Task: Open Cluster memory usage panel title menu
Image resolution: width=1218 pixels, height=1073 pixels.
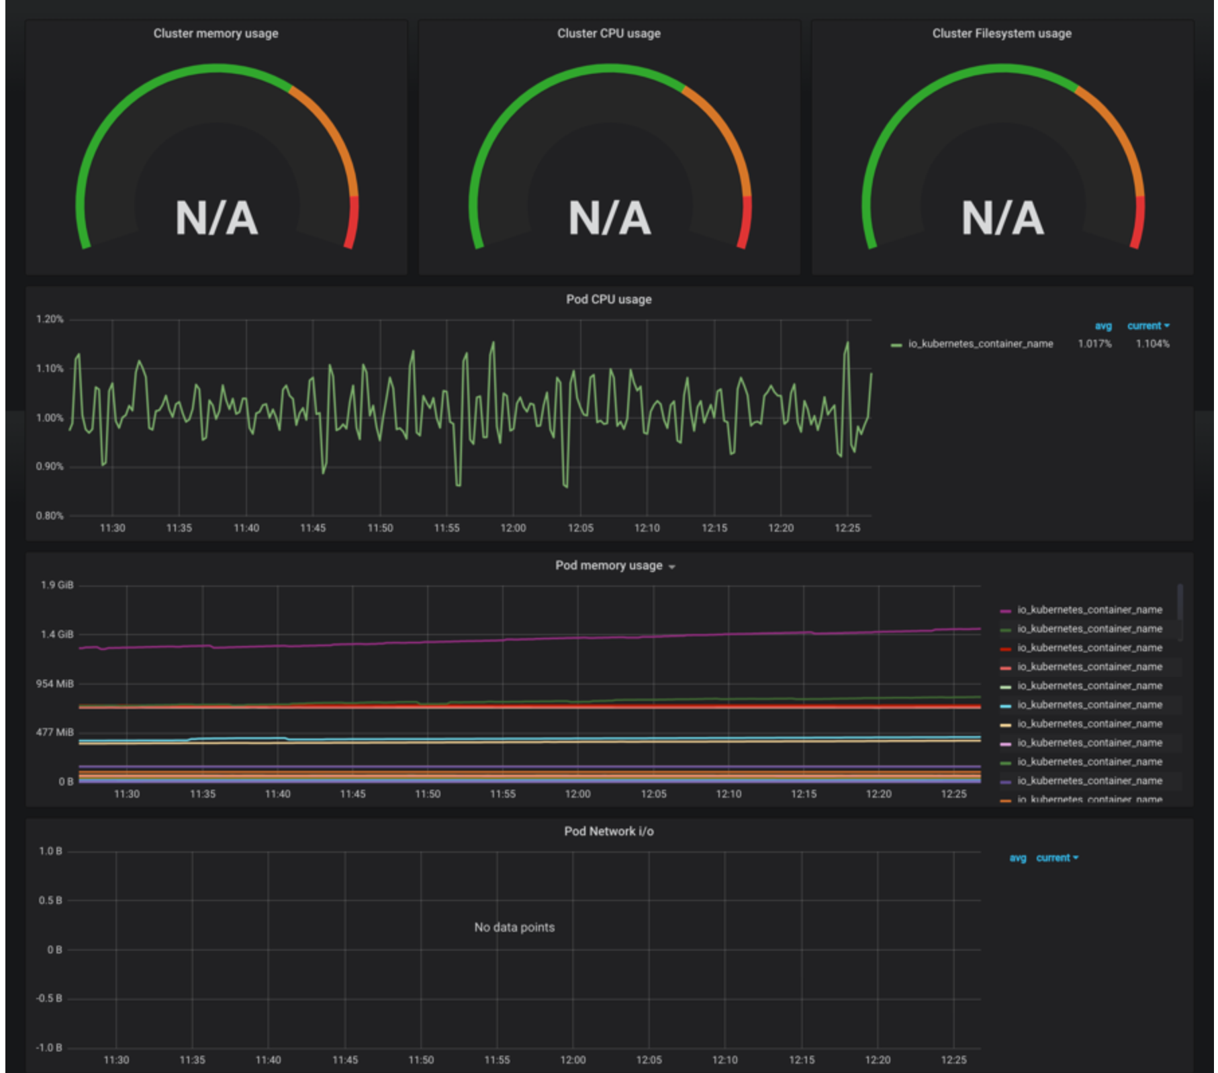Action: click(x=216, y=33)
